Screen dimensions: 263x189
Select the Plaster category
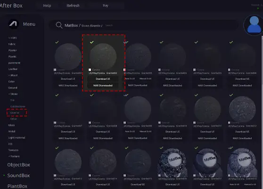point(12,50)
